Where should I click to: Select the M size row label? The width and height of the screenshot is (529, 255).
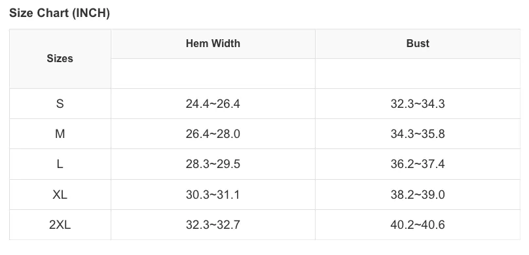[x=60, y=134]
